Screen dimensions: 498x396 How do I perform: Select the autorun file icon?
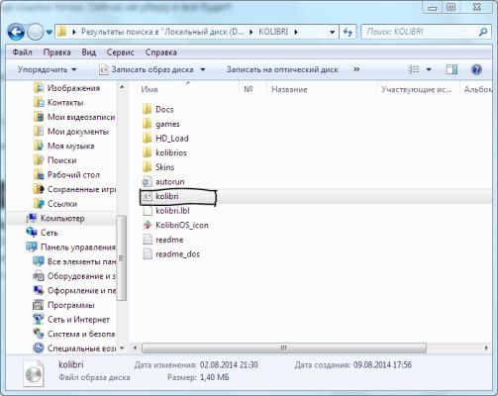pos(148,182)
